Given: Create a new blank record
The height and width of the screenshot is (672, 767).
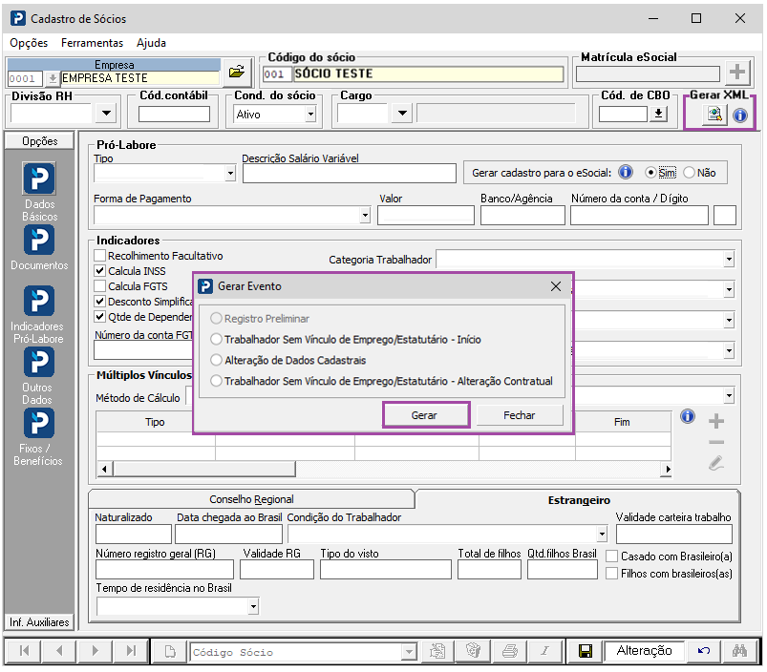Looking at the screenshot, I should pos(170,651).
